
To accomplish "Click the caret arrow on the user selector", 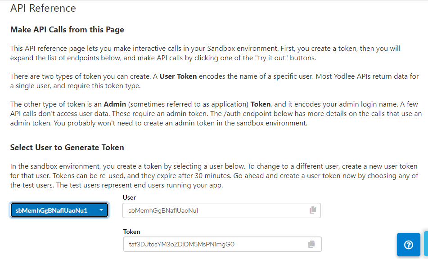I will point(101,210).
